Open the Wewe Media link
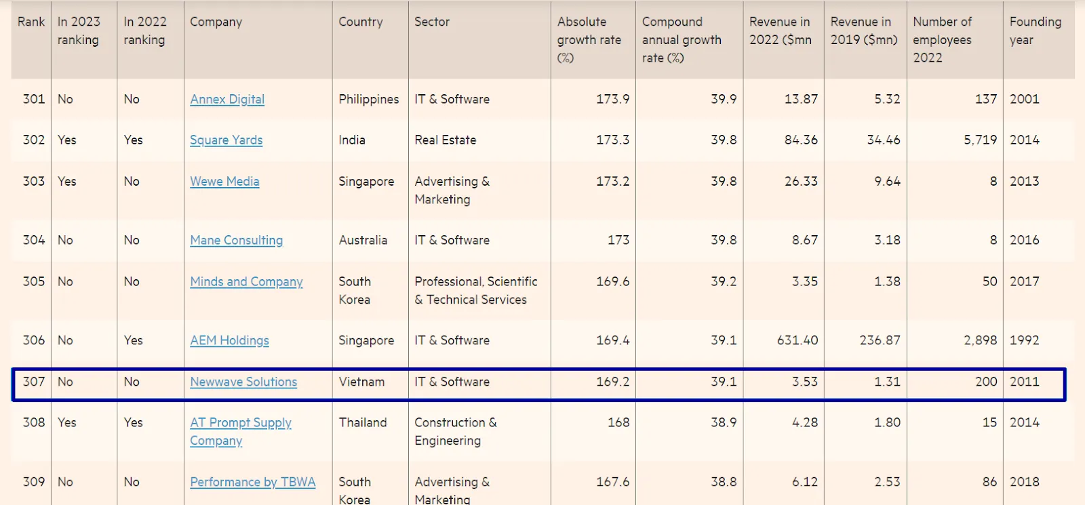Image resolution: width=1085 pixels, height=505 pixels. tap(224, 181)
